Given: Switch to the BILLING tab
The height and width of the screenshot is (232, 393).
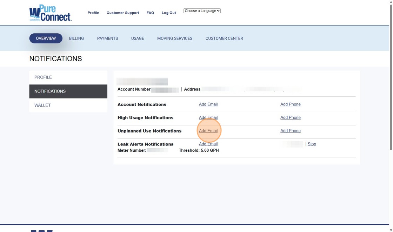Looking at the screenshot, I should tap(76, 38).
